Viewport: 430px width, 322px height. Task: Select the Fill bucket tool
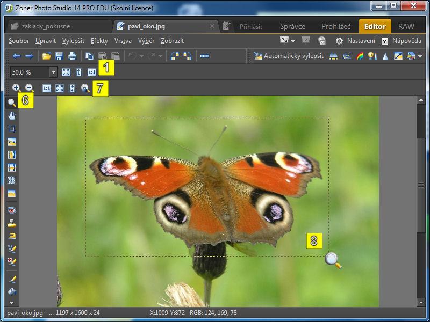pos(11,292)
